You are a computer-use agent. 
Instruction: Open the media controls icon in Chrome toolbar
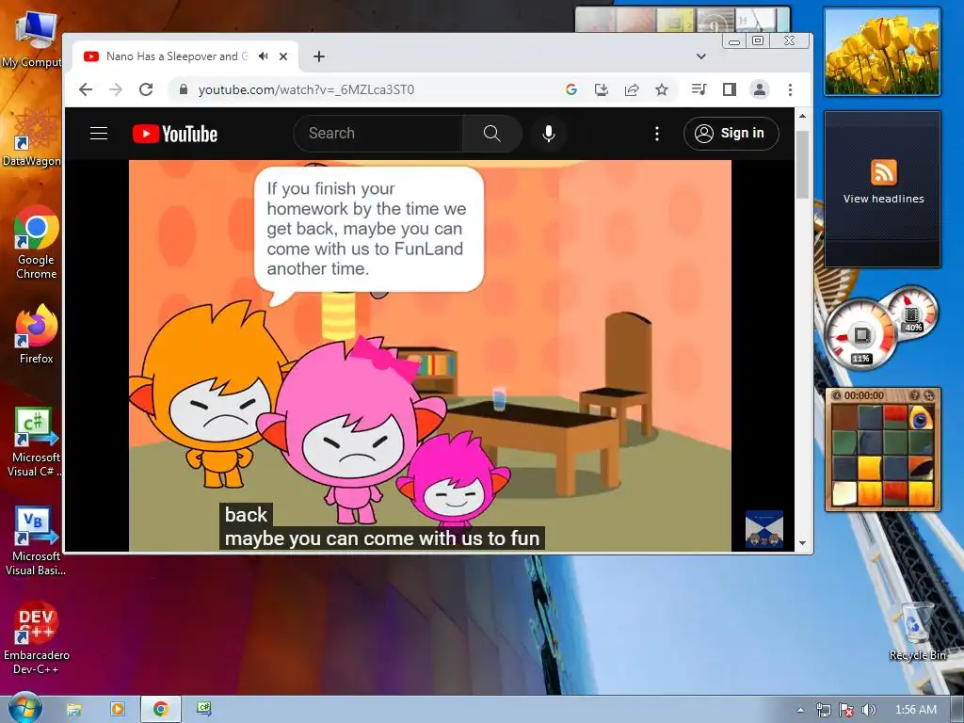coord(699,89)
